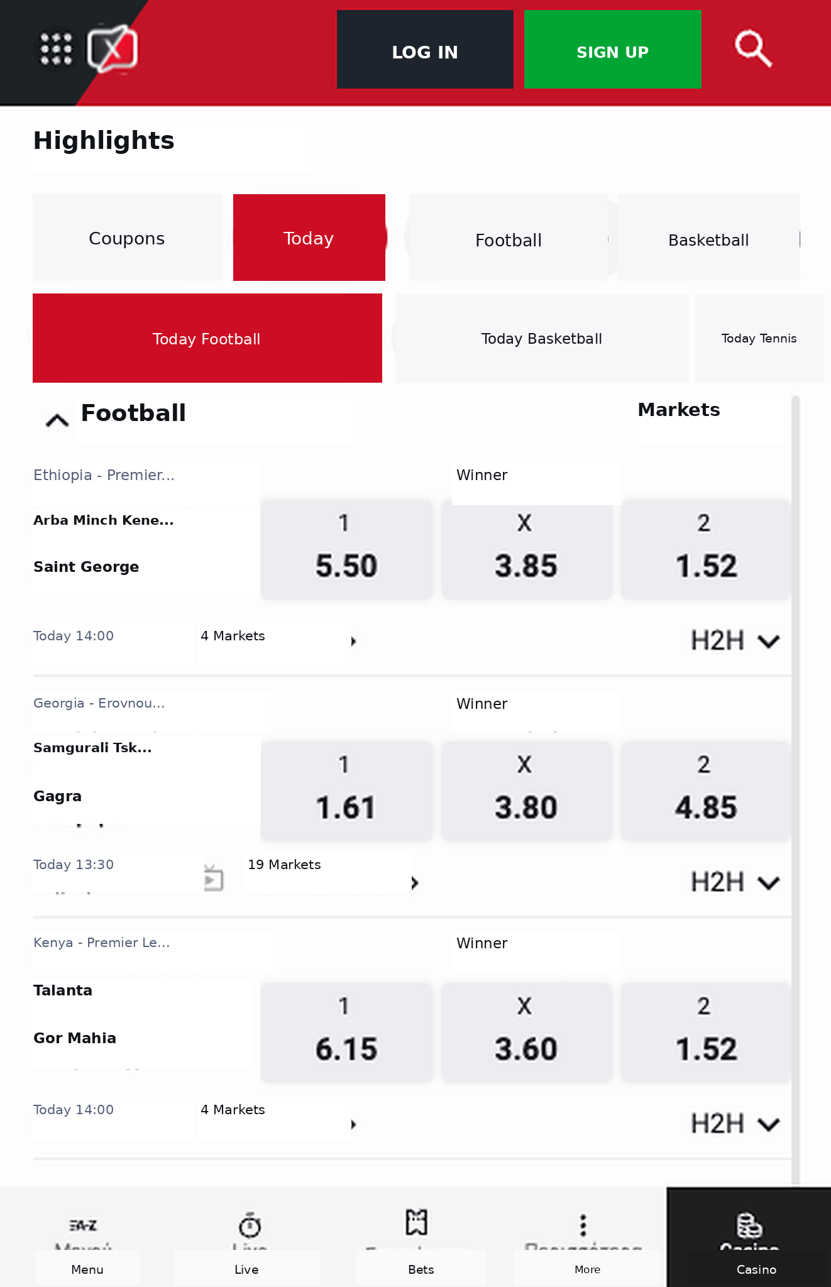Viewport: 831px width, 1287px height.
Task: Open Live via stopwatch icon
Action: click(250, 1225)
